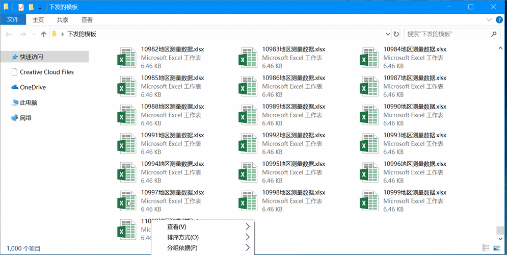Click the Properties icon in quick access toolbar
This screenshot has width=507, height=255.
(x=21, y=7)
